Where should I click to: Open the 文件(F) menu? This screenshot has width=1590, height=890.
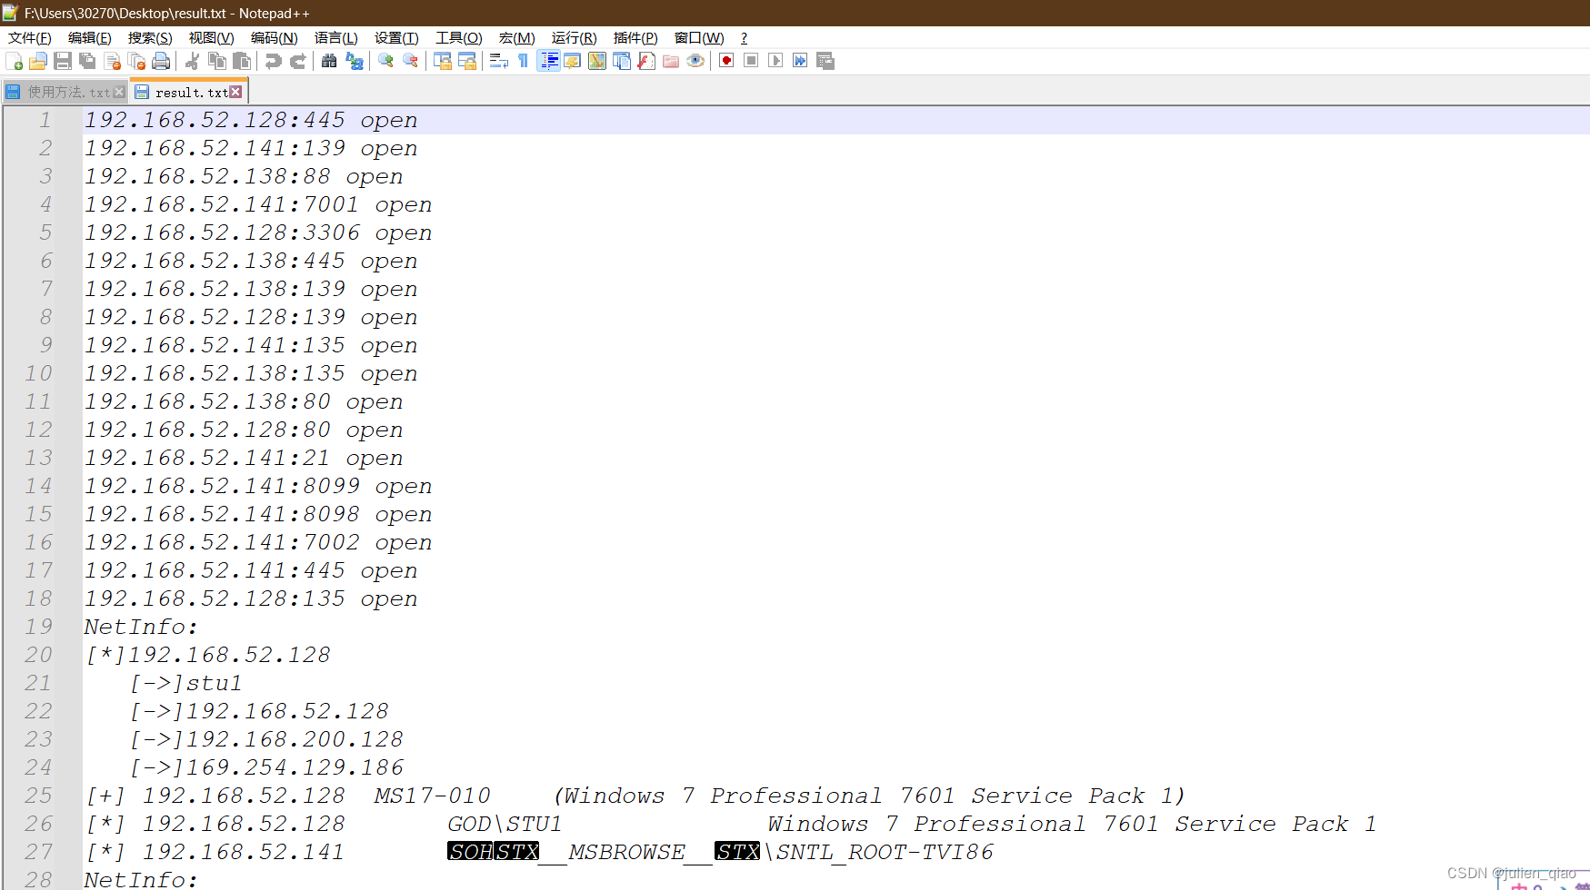click(x=30, y=37)
